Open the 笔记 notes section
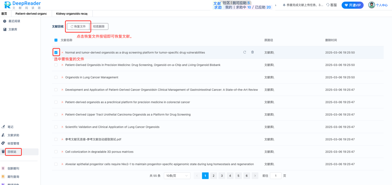The height and width of the screenshot is (185, 392). tap(10, 127)
